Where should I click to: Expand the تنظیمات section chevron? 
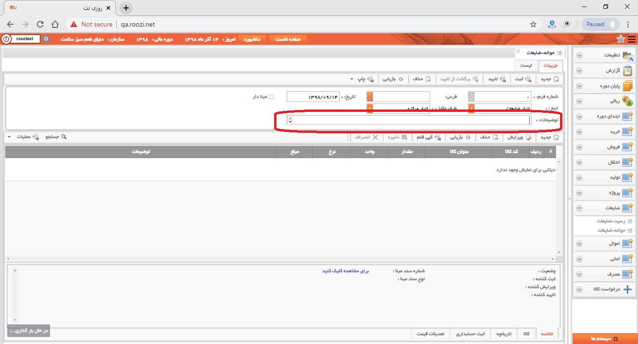[580, 55]
